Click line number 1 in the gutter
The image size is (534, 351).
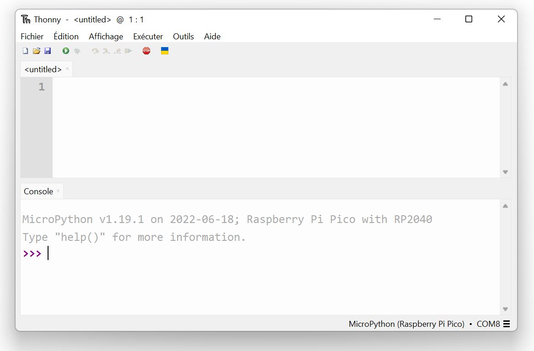tap(42, 87)
